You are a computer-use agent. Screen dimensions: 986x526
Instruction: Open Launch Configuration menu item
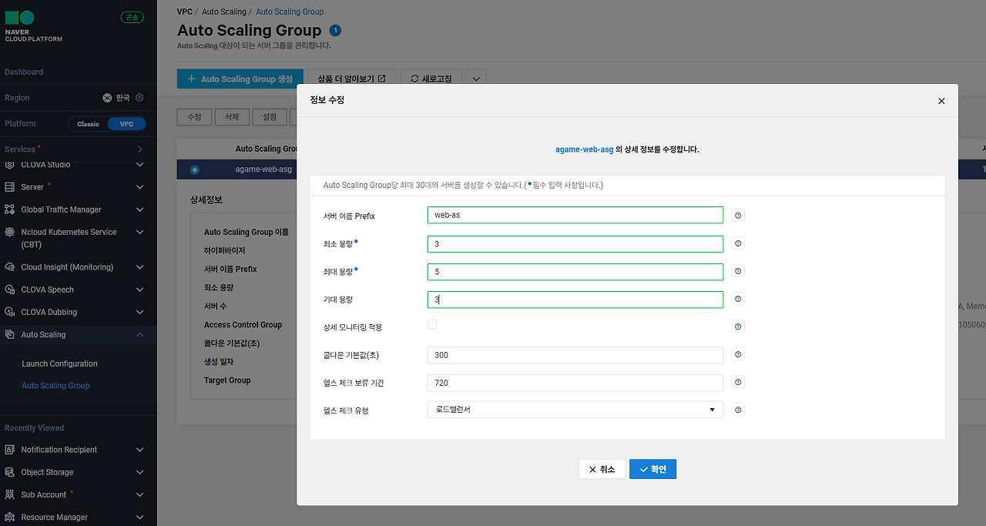click(59, 364)
